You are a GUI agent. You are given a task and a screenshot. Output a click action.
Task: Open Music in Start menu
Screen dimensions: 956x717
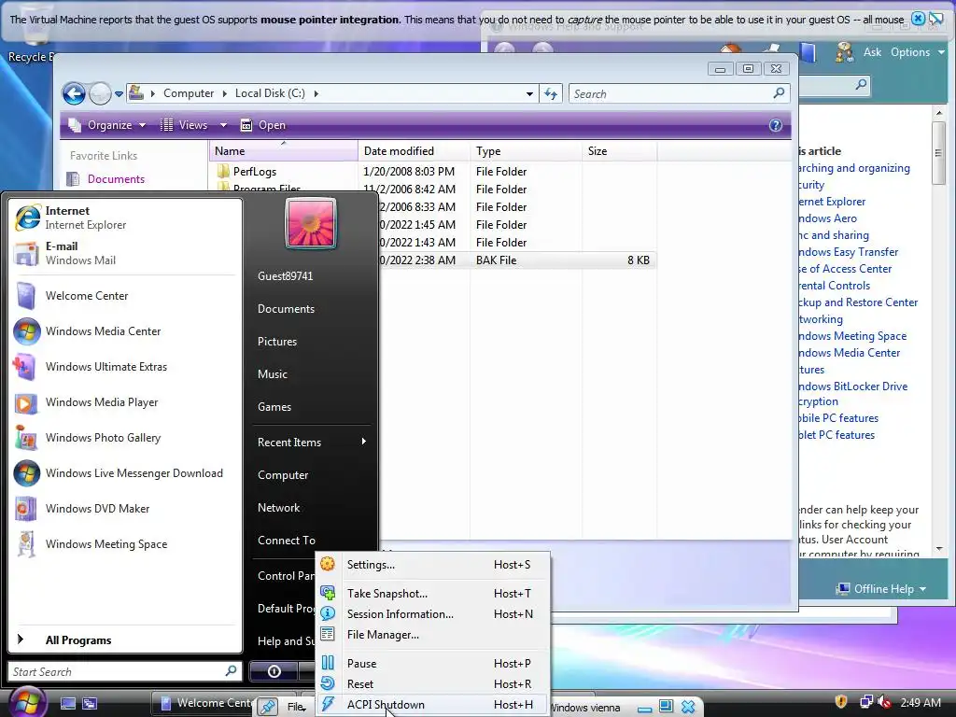tap(272, 374)
